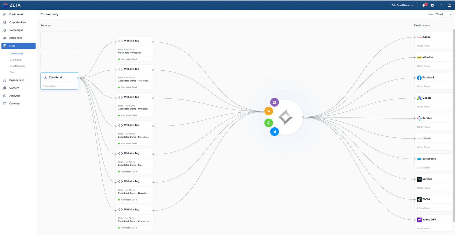This screenshot has width=455, height=235.
Task: Select Data Mappings submenu item
Action: point(18,66)
